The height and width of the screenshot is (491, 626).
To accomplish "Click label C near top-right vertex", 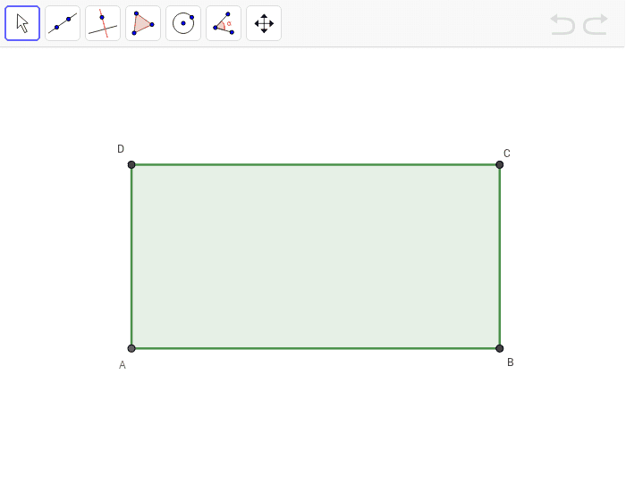I will coord(507,154).
